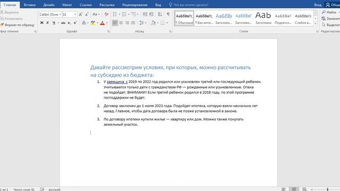Switch to the Макет tab
This screenshot has height=191, width=340.
tap(67, 5)
